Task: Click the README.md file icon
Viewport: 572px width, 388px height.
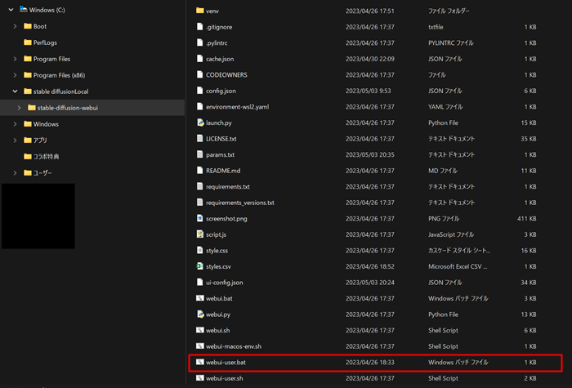Action: 199,170
